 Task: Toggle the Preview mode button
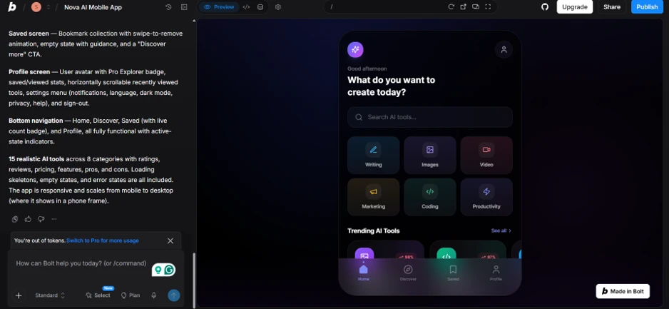(x=219, y=7)
